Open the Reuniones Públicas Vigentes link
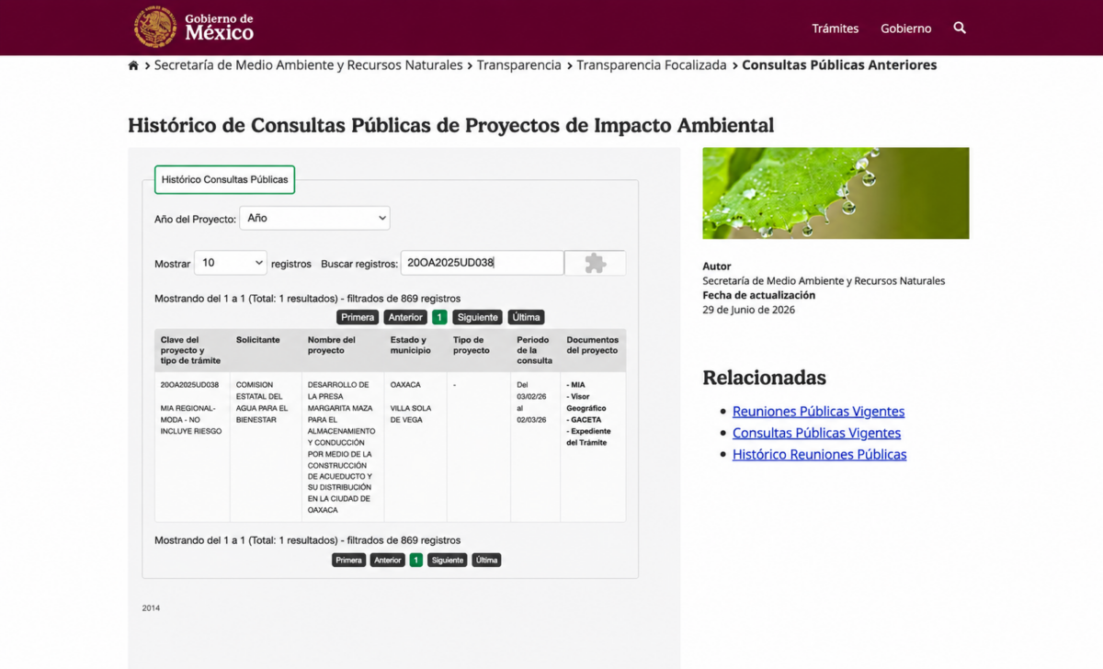 click(818, 412)
